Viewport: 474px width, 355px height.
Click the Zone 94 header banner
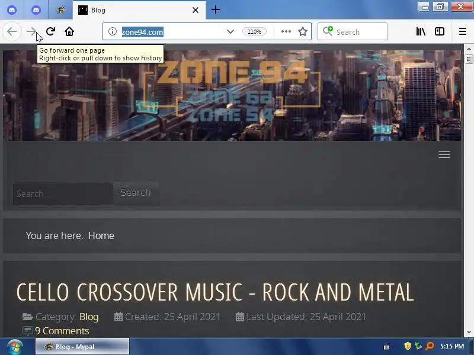click(x=232, y=95)
